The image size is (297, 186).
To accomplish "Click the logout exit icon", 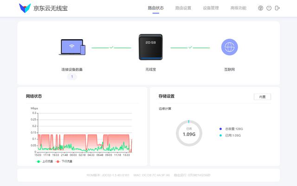I will click(x=278, y=8).
